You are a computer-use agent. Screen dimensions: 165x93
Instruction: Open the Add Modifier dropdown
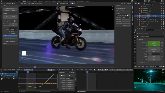click(65, 73)
